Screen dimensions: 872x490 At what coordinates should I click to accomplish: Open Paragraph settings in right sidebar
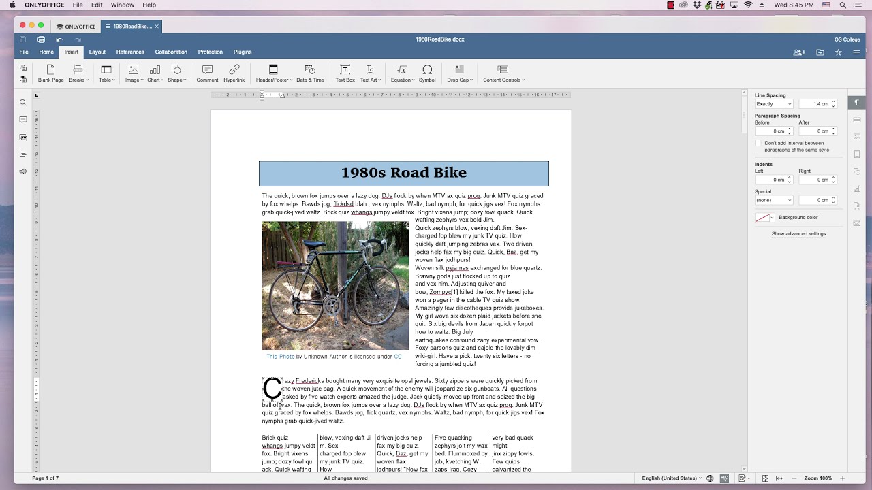[x=856, y=103]
